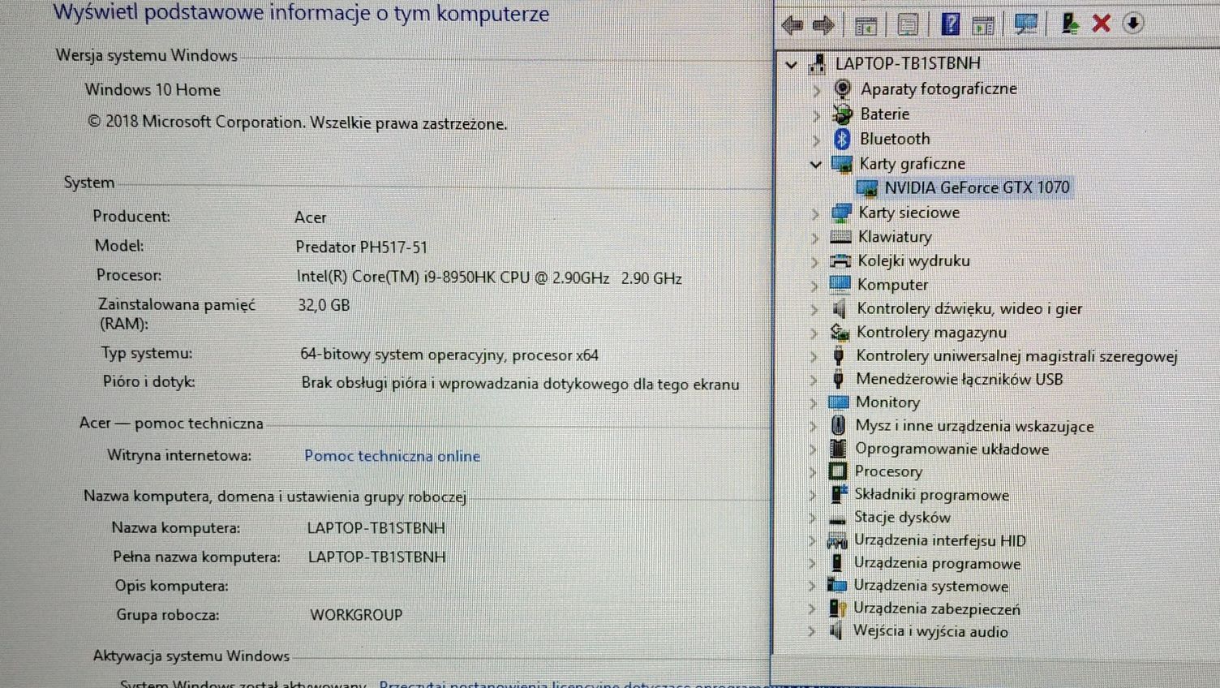The height and width of the screenshot is (688, 1220).
Task: Expand the Oprogramowanie układowe chevron
Action: (x=814, y=449)
